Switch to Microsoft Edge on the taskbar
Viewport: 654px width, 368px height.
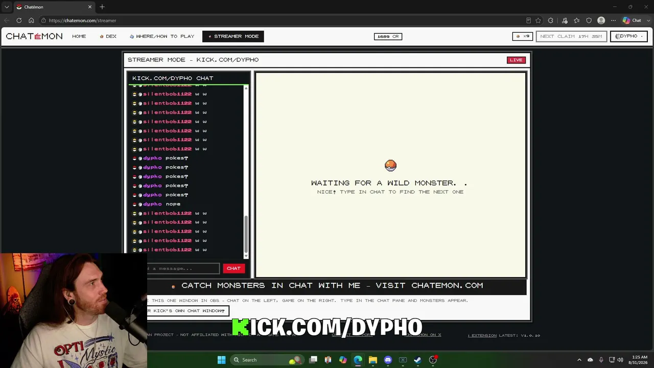(358, 360)
